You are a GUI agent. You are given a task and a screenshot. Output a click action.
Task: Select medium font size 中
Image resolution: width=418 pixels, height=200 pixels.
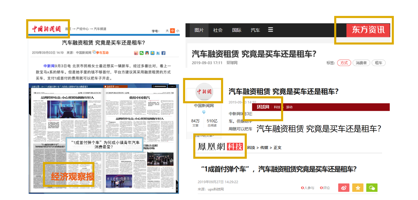(x=172, y=31)
